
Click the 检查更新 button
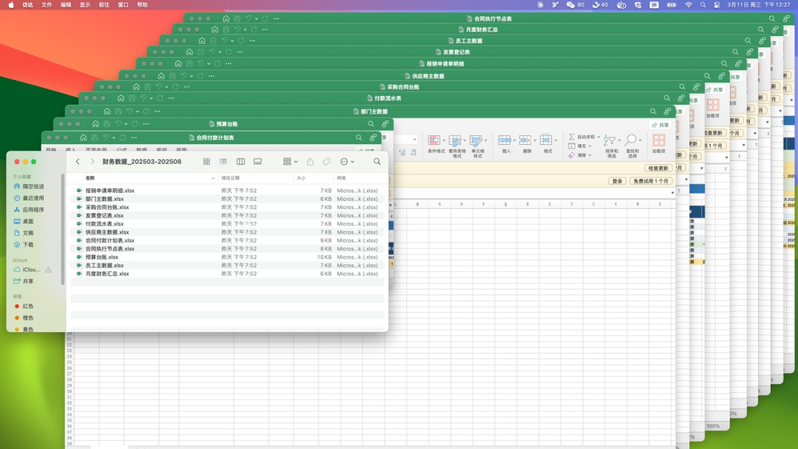click(x=658, y=168)
